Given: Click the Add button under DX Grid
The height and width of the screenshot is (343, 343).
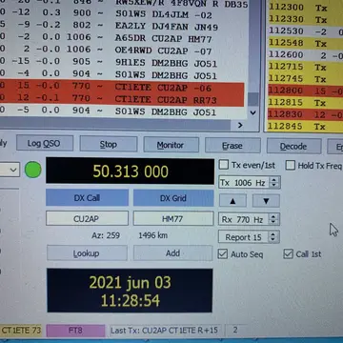Looking at the screenshot, I should click(x=172, y=253).
